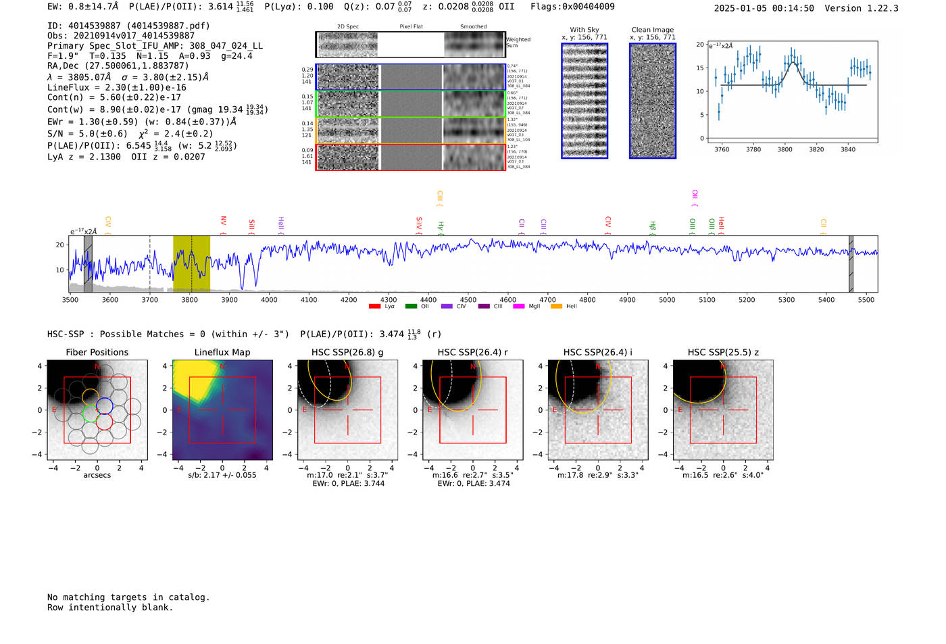
Task: Click the magenta OII marker above spectrum
Action: [x=695, y=197]
